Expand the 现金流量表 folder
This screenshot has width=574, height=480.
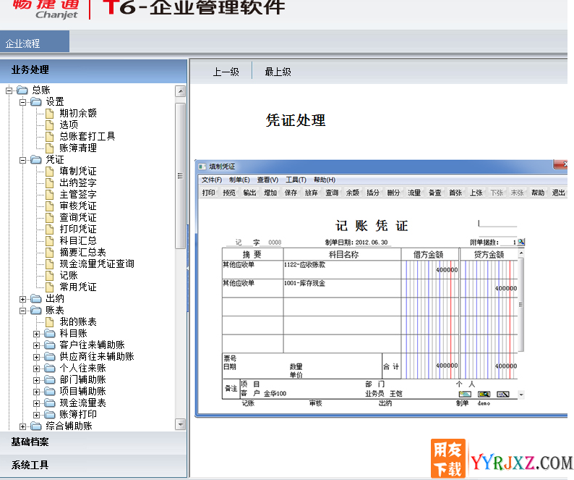36,403
